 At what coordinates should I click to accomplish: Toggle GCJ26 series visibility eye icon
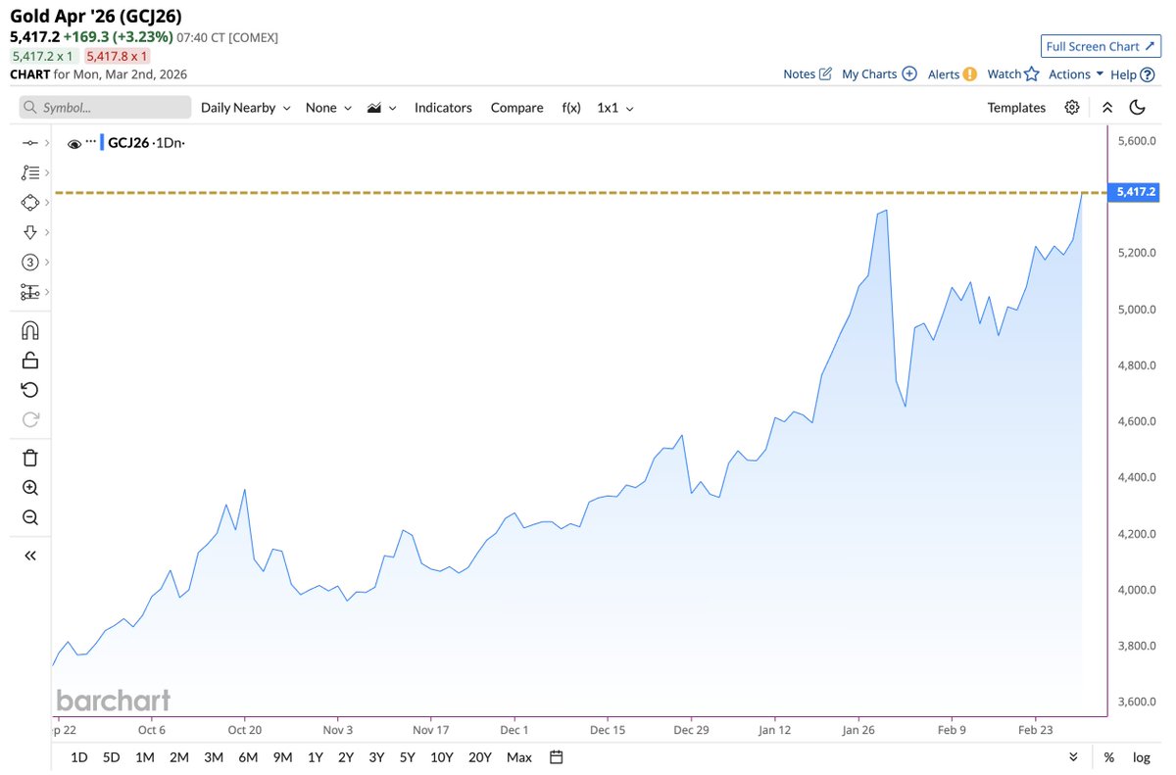click(x=73, y=144)
